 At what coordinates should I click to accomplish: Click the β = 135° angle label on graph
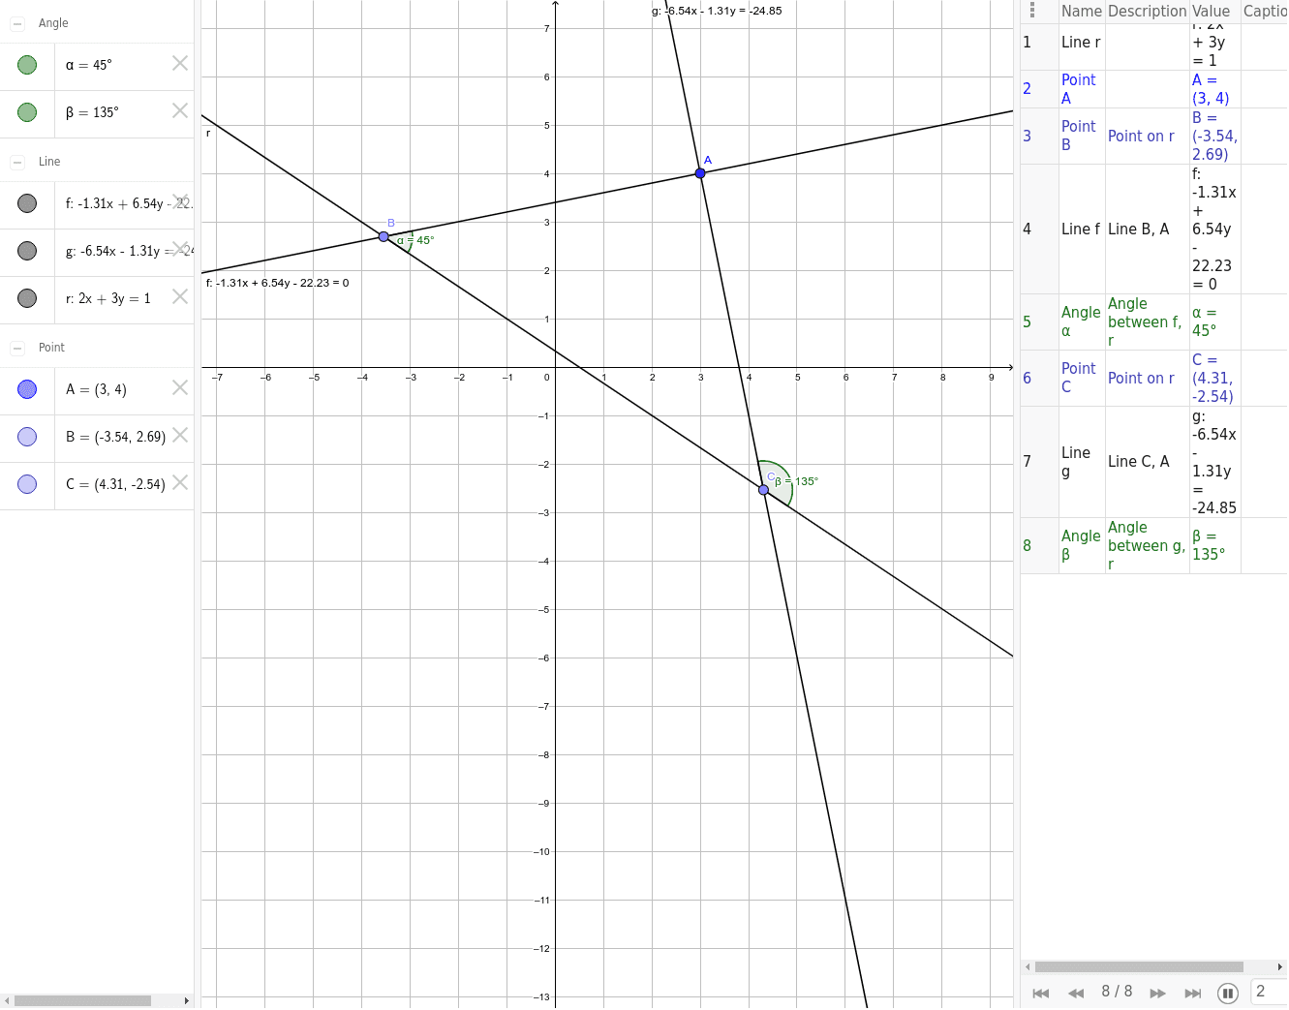tap(796, 481)
